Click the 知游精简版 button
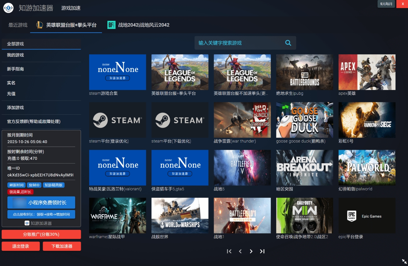408x266 pixels. point(54,185)
